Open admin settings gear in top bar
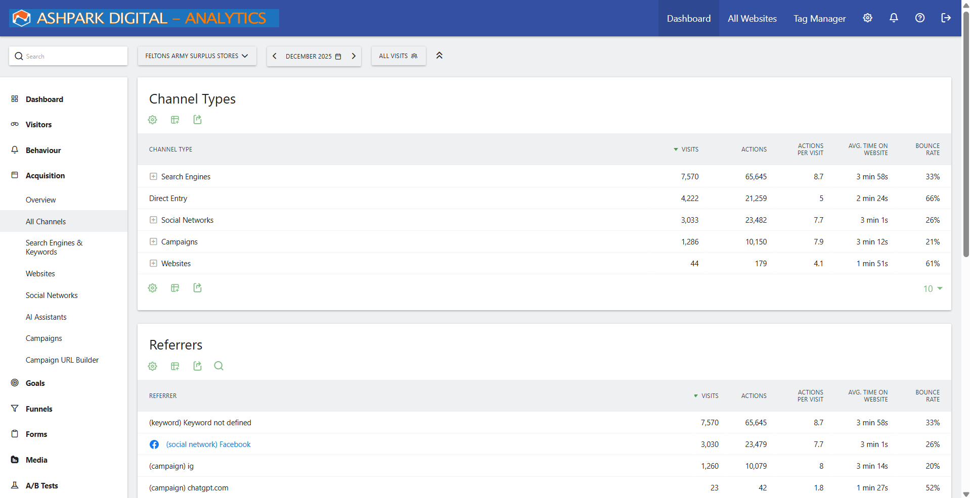Image resolution: width=970 pixels, height=498 pixels. (x=867, y=18)
